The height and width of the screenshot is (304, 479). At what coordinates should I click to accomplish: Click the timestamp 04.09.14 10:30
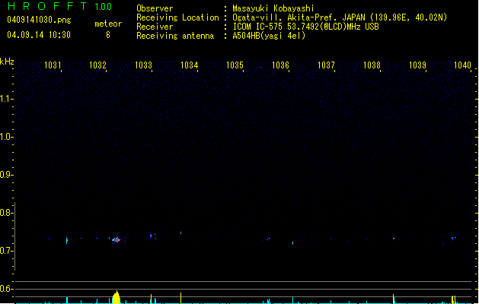click(x=39, y=35)
